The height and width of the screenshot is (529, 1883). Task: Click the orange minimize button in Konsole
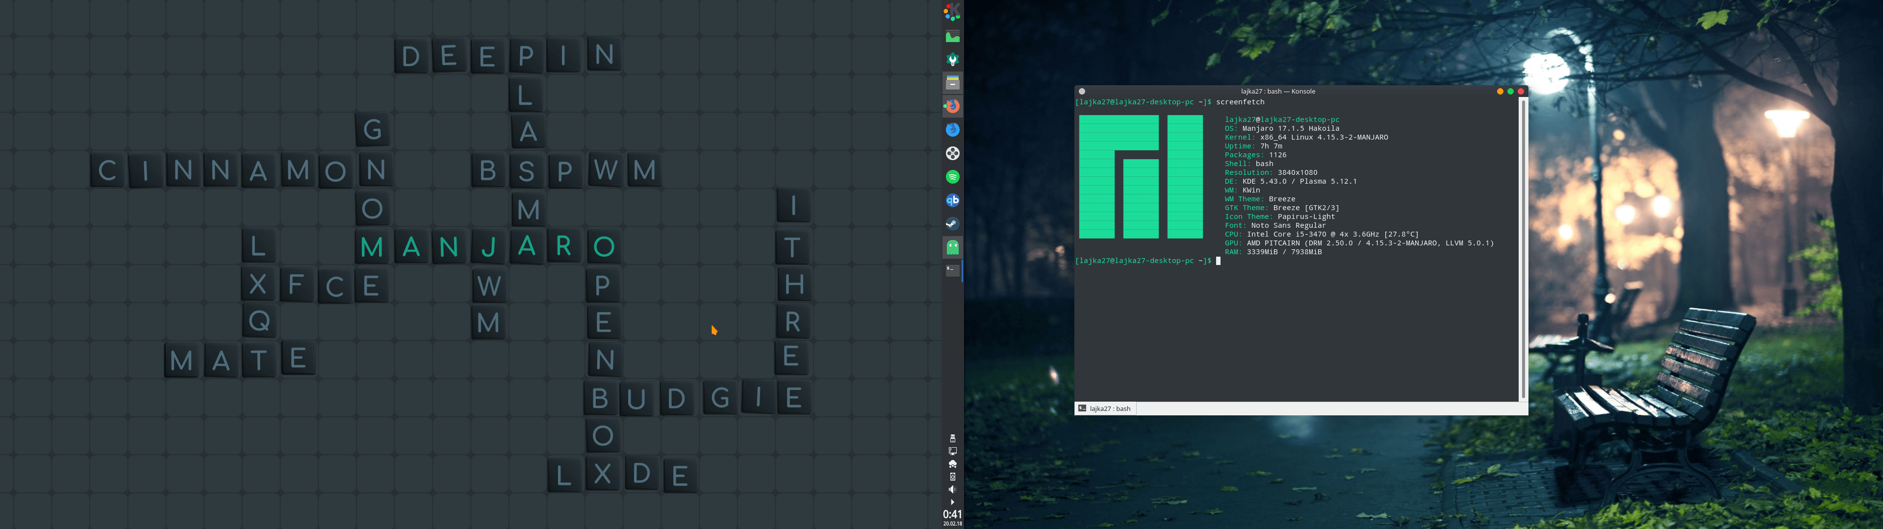pos(1500,91)
